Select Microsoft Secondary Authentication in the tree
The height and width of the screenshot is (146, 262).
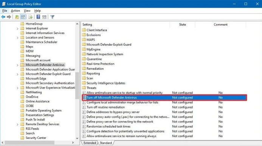pos(50,83)
